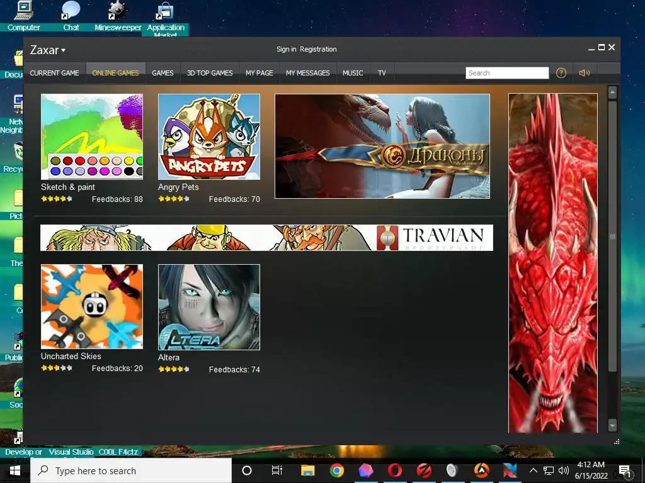Click Uncharted Skies star rating

[57, 368]
